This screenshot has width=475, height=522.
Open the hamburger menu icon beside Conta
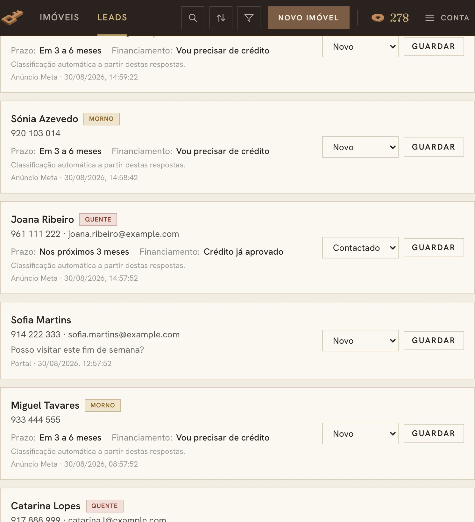coord(430,18)
